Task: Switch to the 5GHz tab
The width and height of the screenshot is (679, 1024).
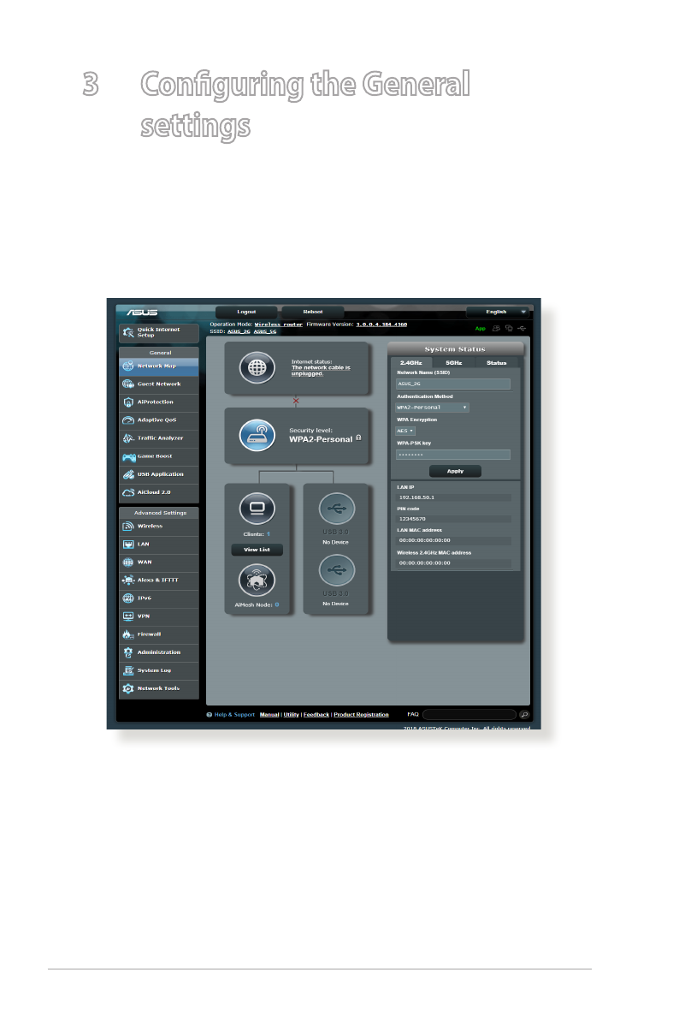Action: [x=454, y=363]
